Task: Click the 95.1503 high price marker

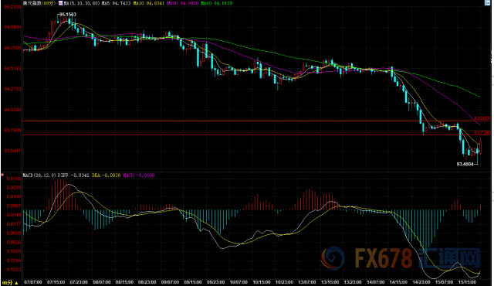Action: coord(67,15)
